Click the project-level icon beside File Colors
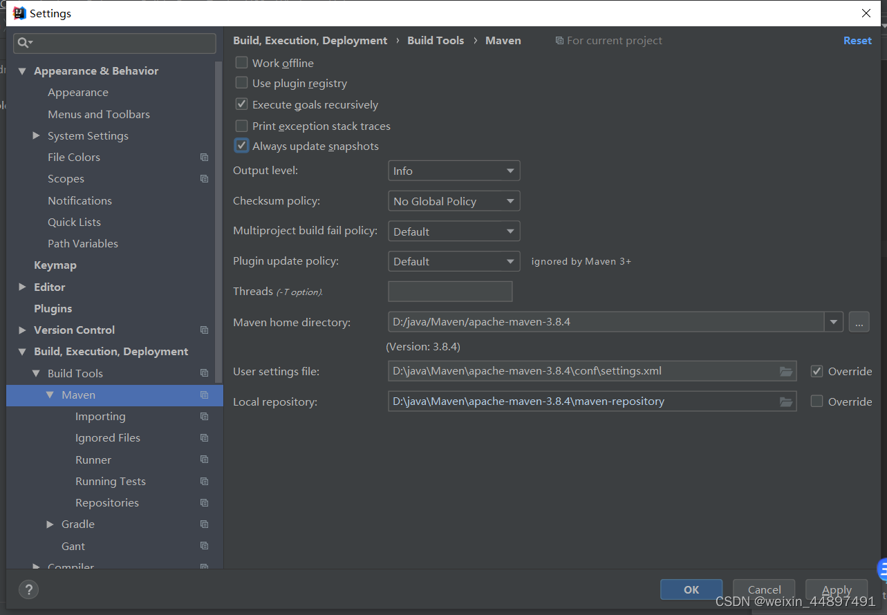The image size is (887, 615). point(204,158)
